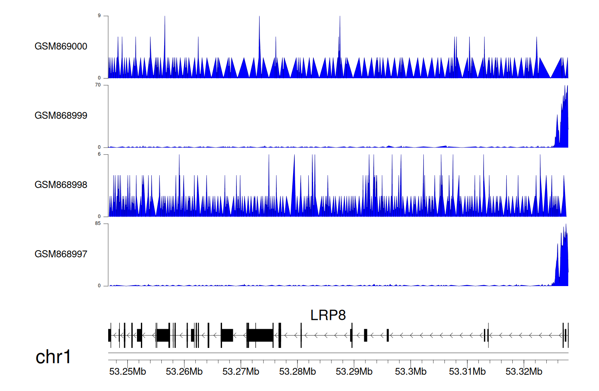599x391 pixels.
Task: Select the 53.32Mb axis label
Action: [x=524, y=371]
